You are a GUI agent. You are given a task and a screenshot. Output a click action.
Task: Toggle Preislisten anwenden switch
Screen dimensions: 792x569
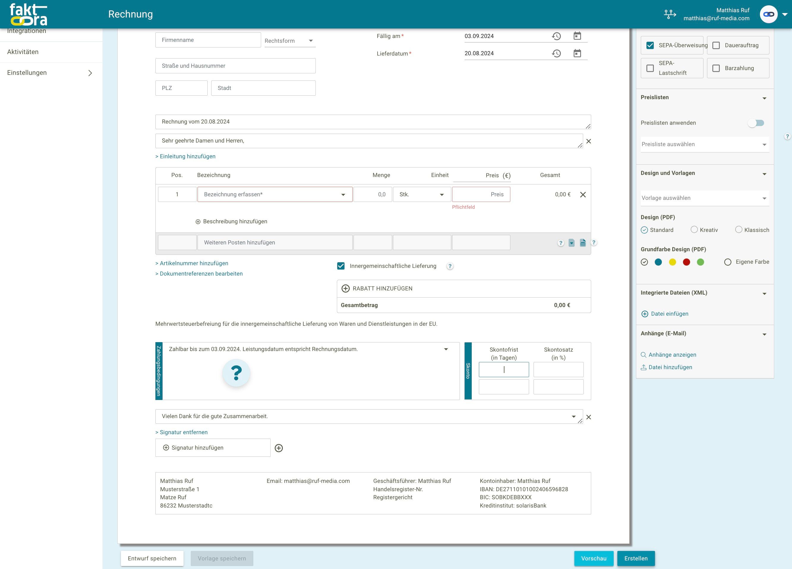756,123
